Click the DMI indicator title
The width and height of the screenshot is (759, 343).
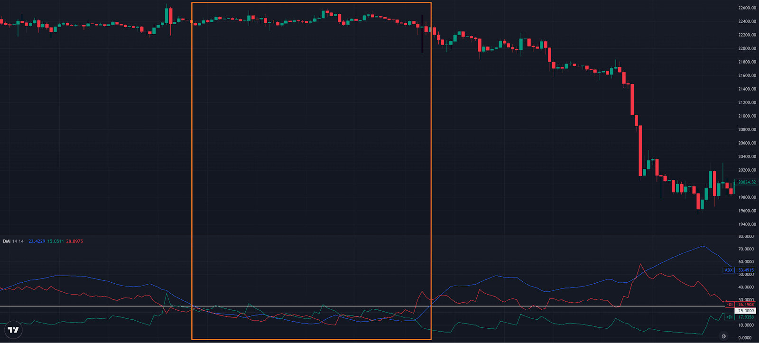[x=7, y=241]
